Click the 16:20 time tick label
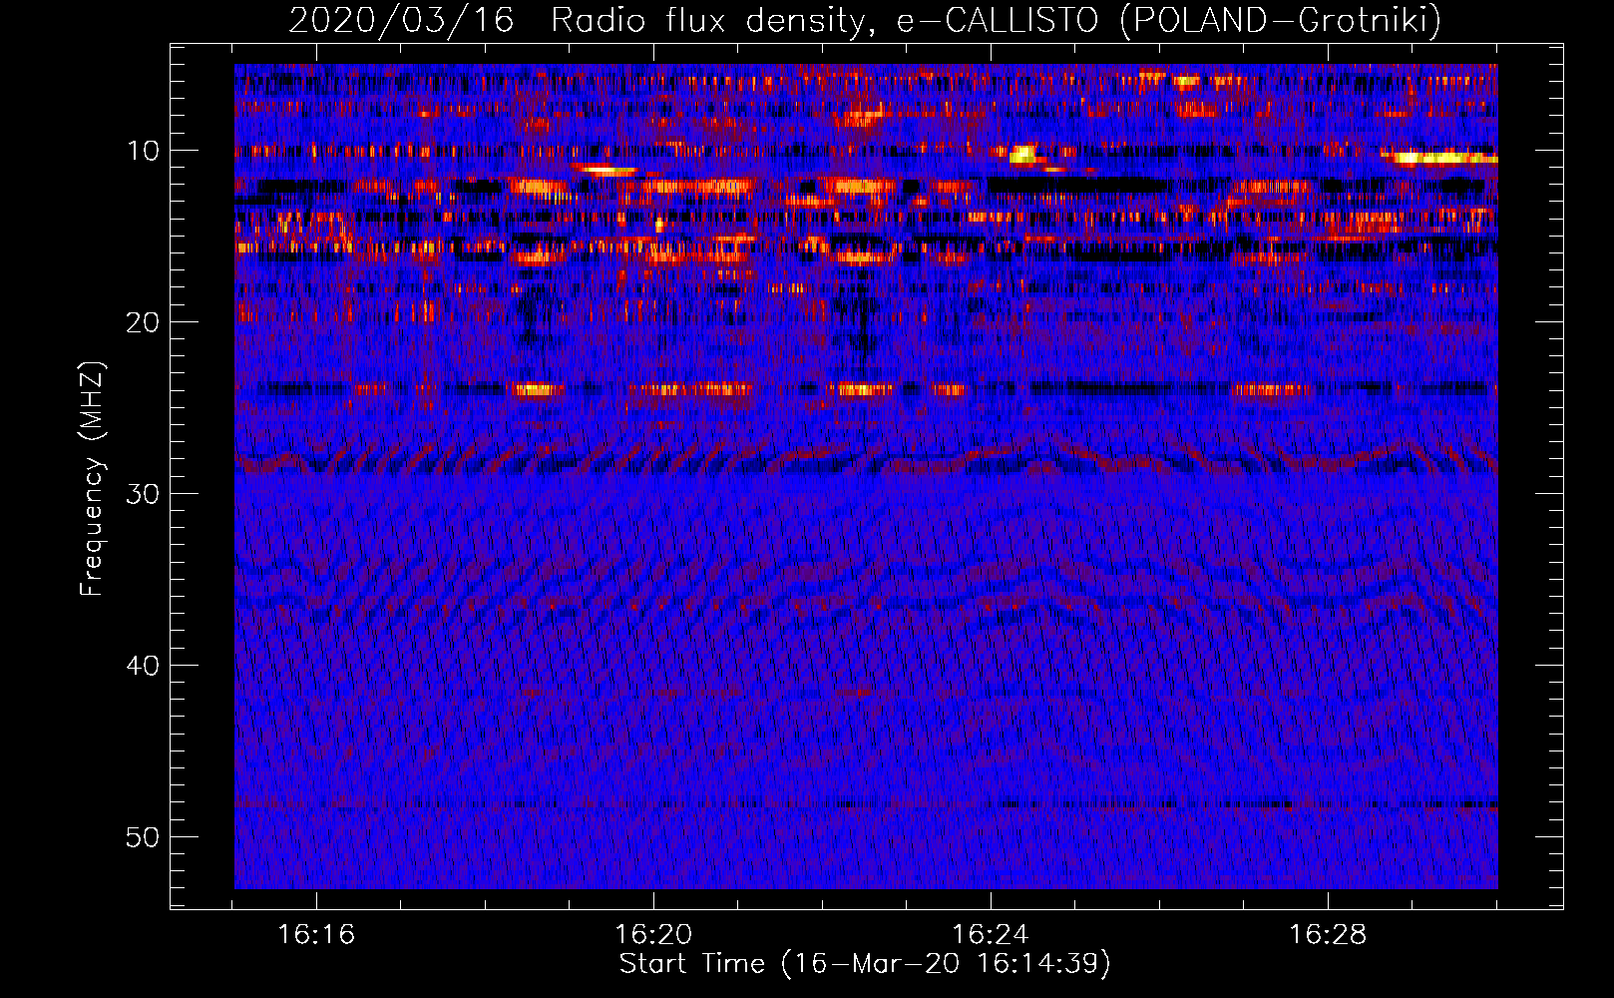This screenshot has width=1614, height=998. point(653,935)
